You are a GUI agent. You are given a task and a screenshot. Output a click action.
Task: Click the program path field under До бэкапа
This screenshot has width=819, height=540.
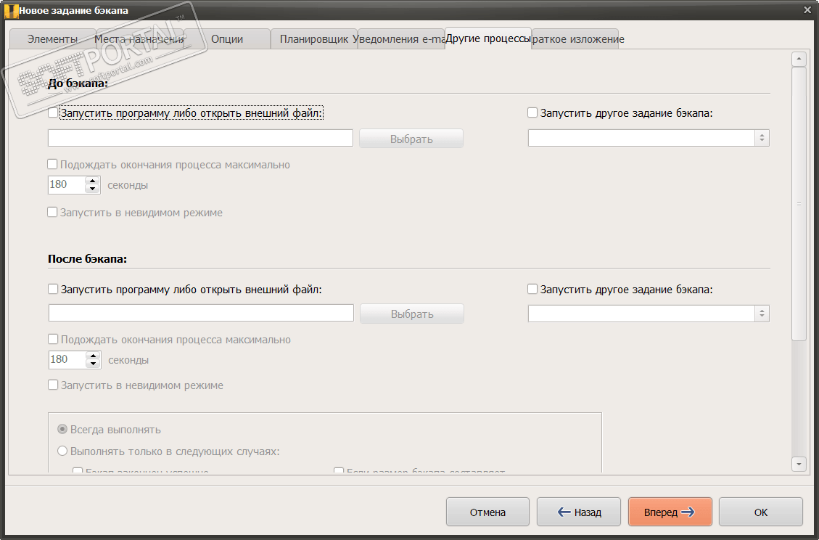tap(200, 138)
